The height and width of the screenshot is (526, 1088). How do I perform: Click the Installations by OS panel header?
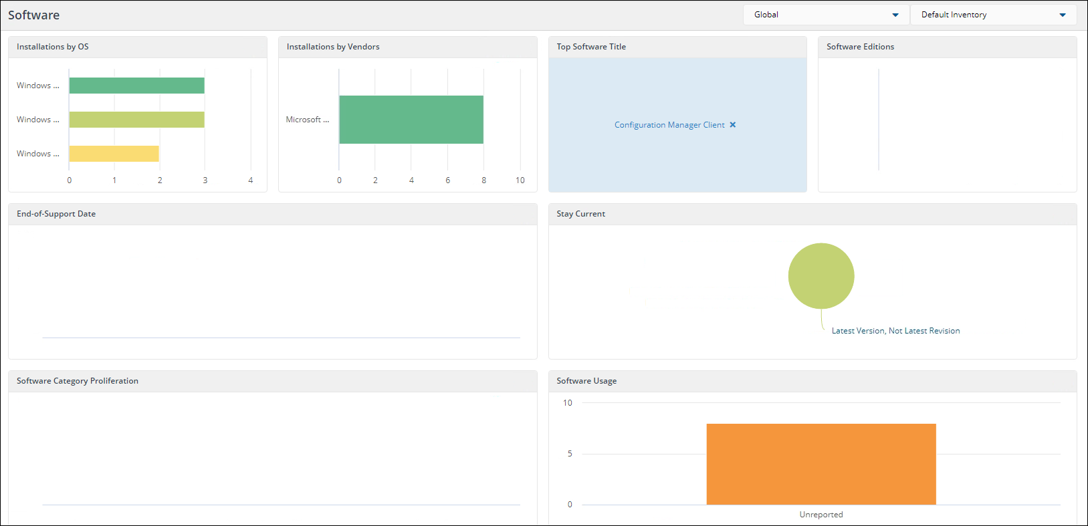tap(53, 47)
